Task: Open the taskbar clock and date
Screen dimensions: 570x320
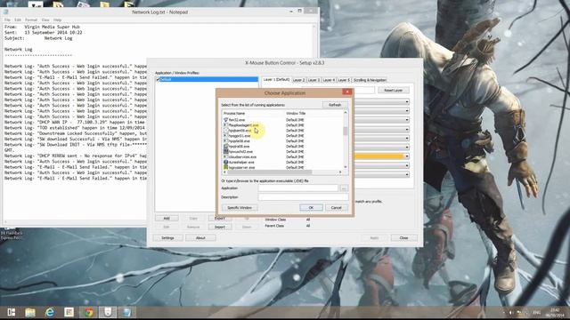Action: click(554, 312)
